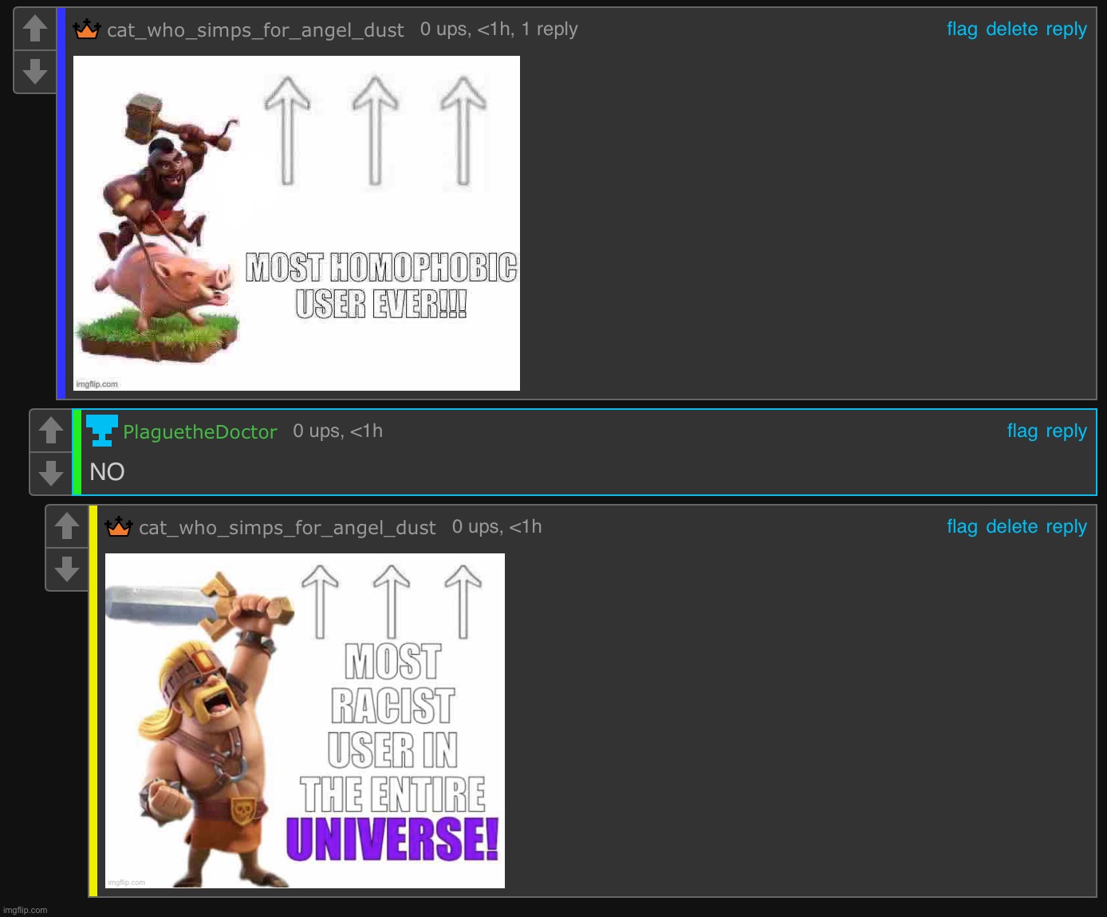Viewport: 1107px width, 917px height.
Task: Open cat_who_simps_for_angel_dust profile from top comment
Action: (255, 30)
